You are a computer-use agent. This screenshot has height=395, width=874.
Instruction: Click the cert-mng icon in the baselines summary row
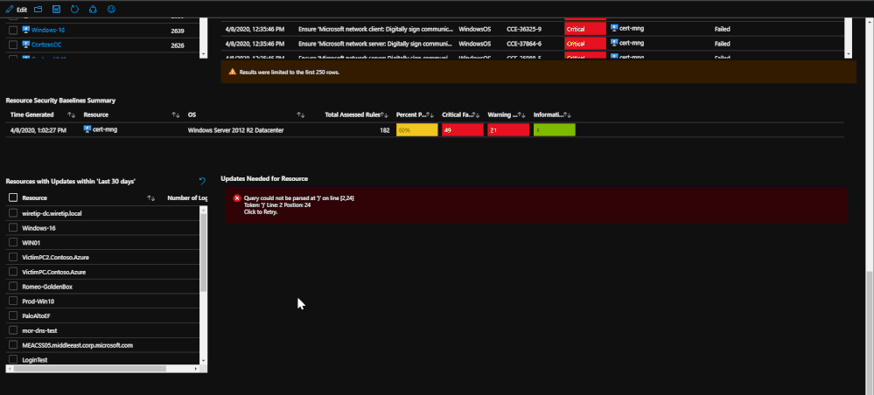click(87, 129)
